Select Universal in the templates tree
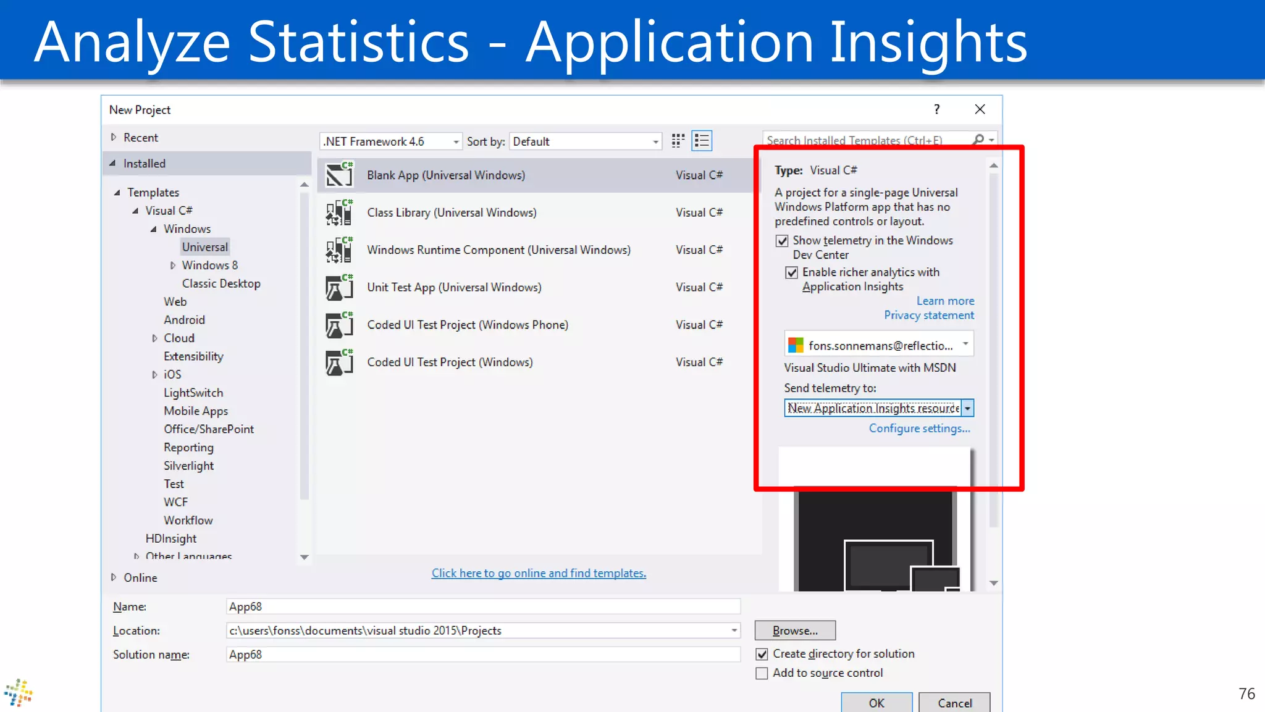This screenshot has width=1265, height=712. [205, 247]
